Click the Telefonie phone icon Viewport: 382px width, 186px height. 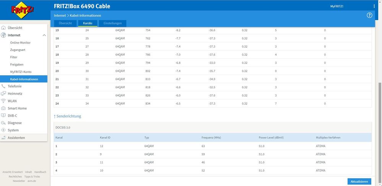click(x=3, y=86)
